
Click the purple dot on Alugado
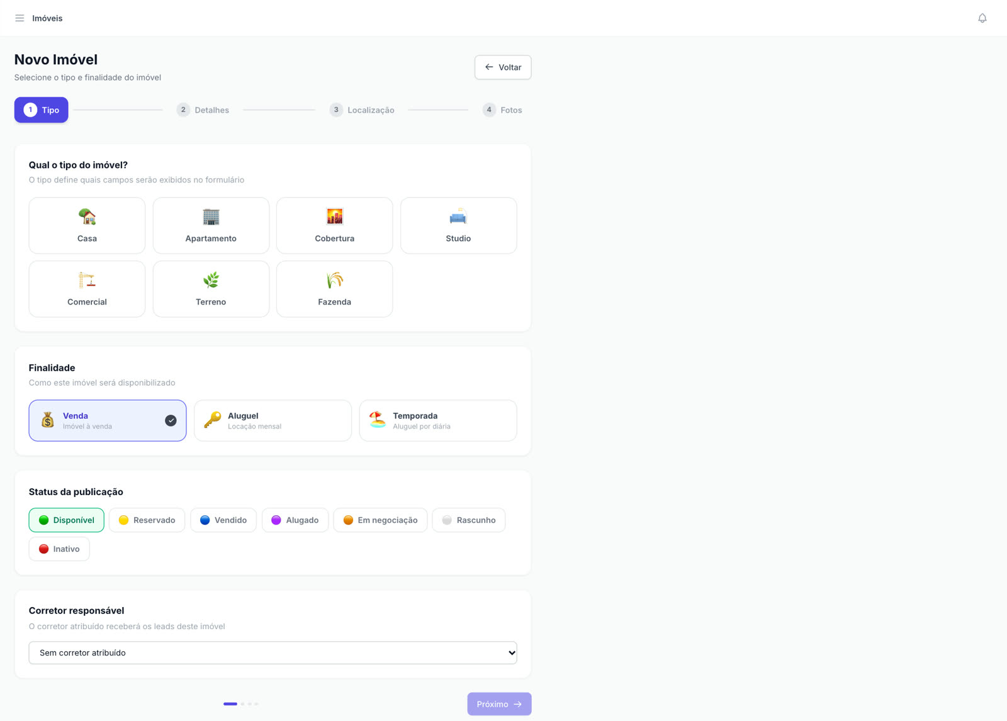click(x=276, y=520)
